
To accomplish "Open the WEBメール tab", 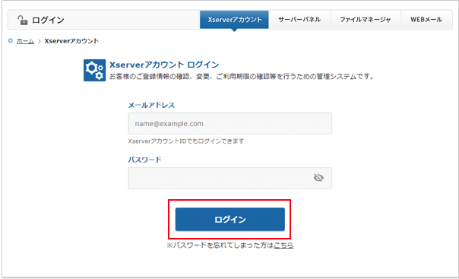I will click(426, 20).
